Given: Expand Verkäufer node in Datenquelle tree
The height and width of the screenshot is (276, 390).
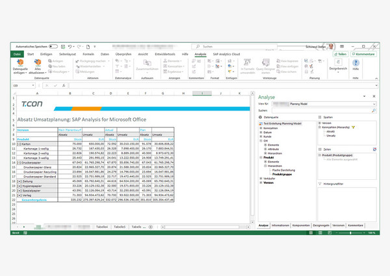Looking at the screenshot, I should (x=261, y=179).
